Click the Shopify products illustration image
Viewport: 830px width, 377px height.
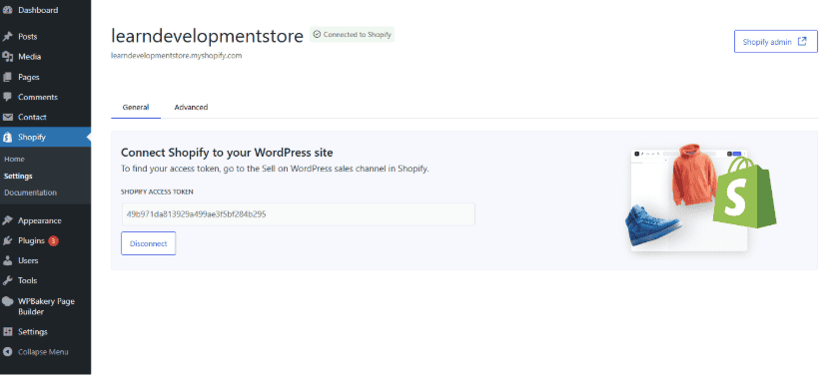(702, 198)
